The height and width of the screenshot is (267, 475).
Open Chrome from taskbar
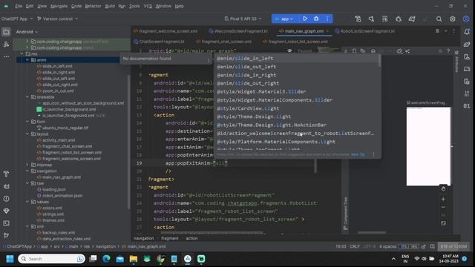(x=160, y=259)
